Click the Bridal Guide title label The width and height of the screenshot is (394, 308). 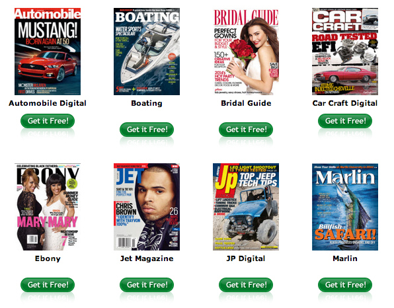pyautogui.click(x=246, y=103)
